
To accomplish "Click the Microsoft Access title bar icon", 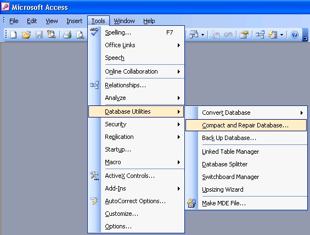I will point(5,7).
